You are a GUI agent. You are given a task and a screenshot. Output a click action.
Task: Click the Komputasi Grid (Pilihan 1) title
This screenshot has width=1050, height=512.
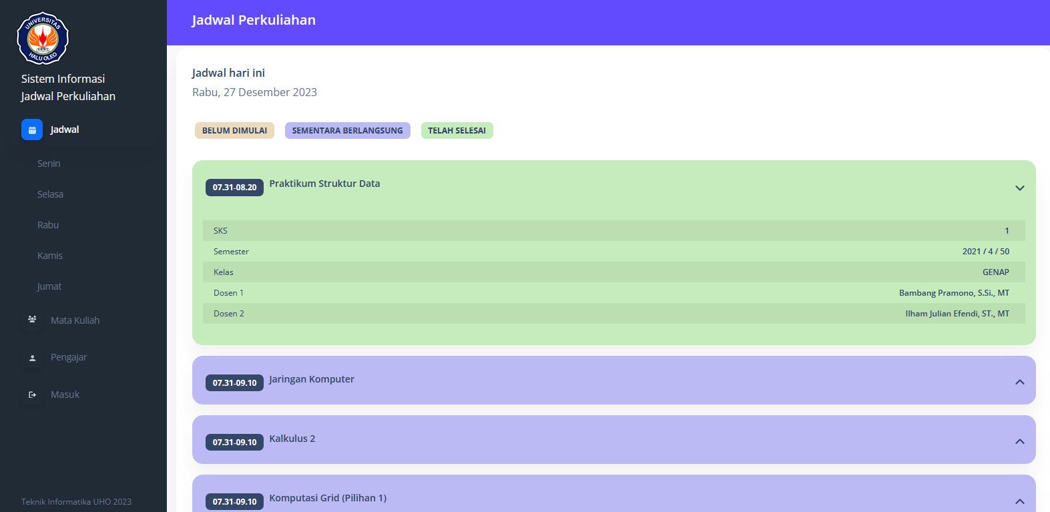pyautogui.click(x=328, y=498)
